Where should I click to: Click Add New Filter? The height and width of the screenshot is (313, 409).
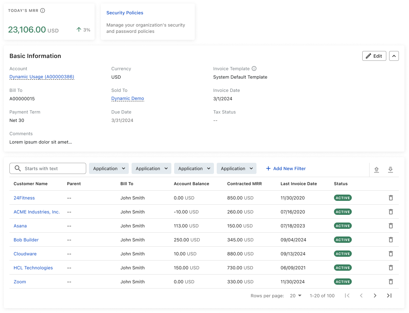(x=286, y=168)
